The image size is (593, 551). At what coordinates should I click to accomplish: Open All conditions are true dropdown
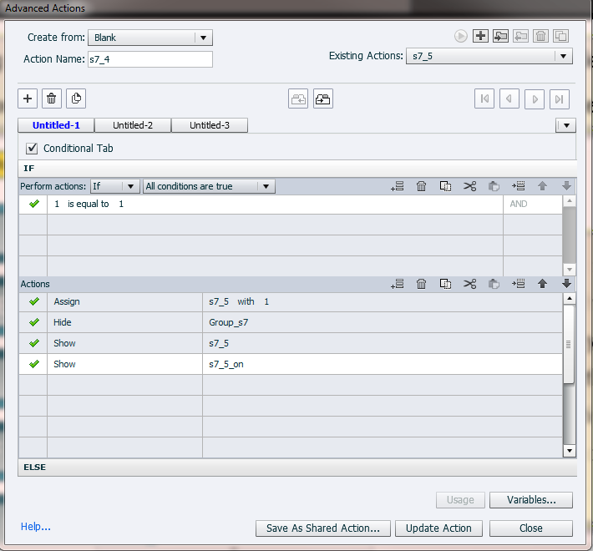[x=209, y=186]
